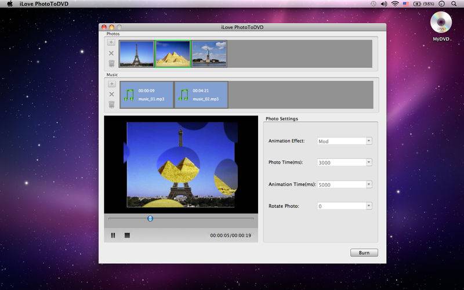Image resolution: width=464 pixels, height=290 pixels.
Task: Select the pyramids photo thumbnail
Action: [x=173, y=54]
